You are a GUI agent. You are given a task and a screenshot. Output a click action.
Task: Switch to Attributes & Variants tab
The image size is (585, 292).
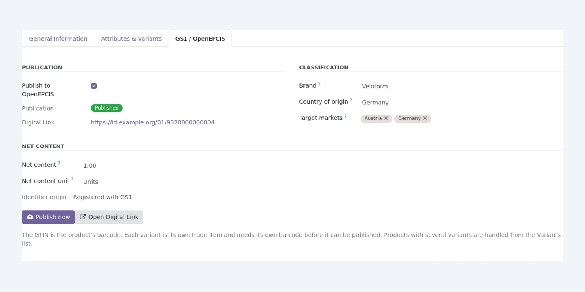[131, 39]
